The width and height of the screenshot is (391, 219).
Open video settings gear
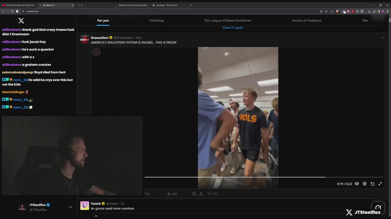[364, 184]
